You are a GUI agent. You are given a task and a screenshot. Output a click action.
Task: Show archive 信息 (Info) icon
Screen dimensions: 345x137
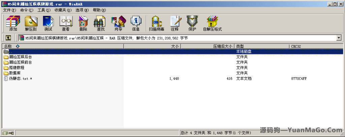(136, 23)
